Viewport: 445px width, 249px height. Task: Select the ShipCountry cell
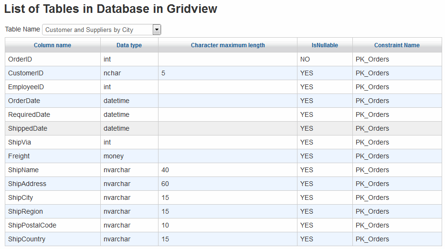click(53, 239)
